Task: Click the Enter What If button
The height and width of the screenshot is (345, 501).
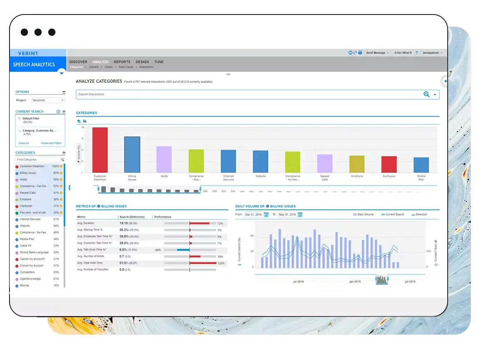Action: pos(403,53)
